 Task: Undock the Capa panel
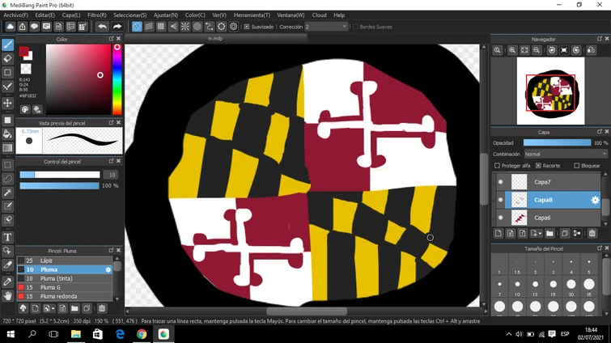coord(600,132)
